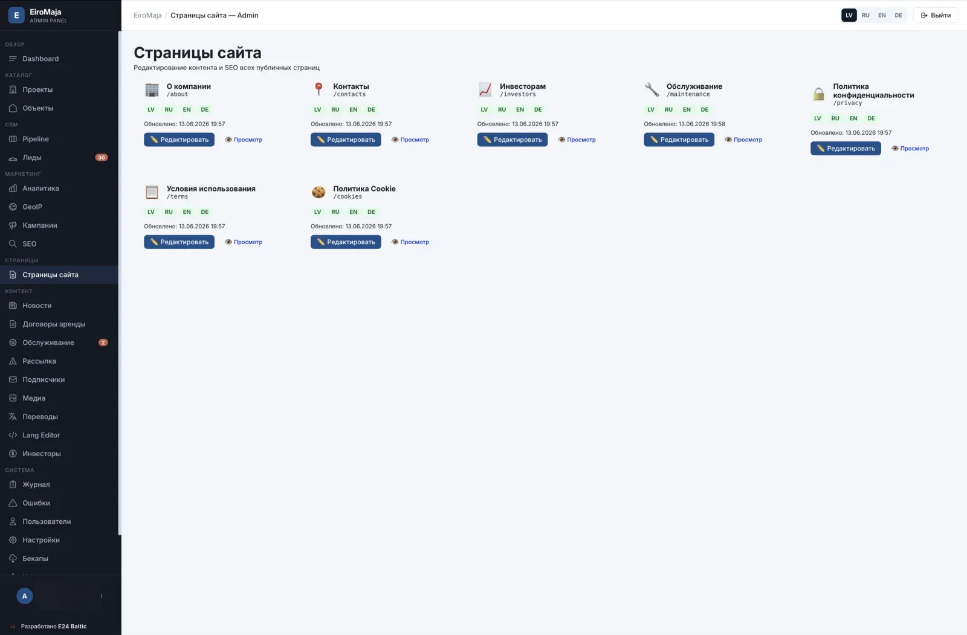The image size is (967, 635).
Task: Open the Лиды icon with badge
Action: (13, 158)
